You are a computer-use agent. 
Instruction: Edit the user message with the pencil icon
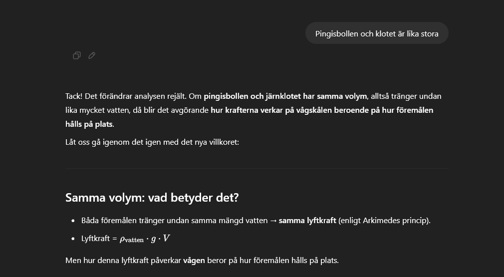point(92,55)
